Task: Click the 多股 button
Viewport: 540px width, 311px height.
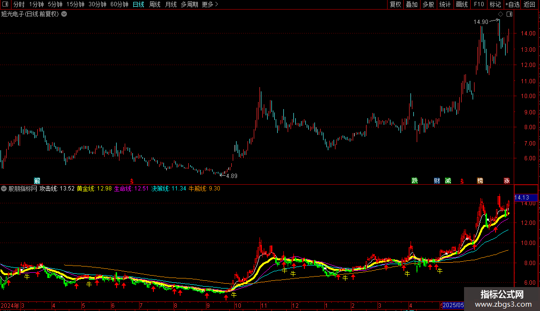Action: 428,4
